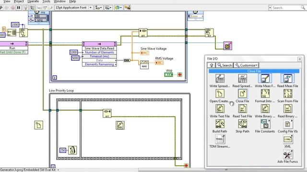Click the Pause toolbar button
This screenshot has height=172, width=307.
point(19,8)
